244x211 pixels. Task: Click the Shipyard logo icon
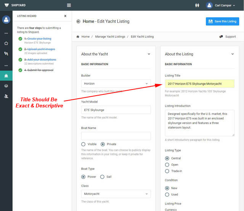pyautogui.click(x=6, y=5)
